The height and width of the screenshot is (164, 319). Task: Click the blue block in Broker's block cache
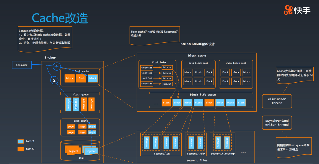pos(93,78)
